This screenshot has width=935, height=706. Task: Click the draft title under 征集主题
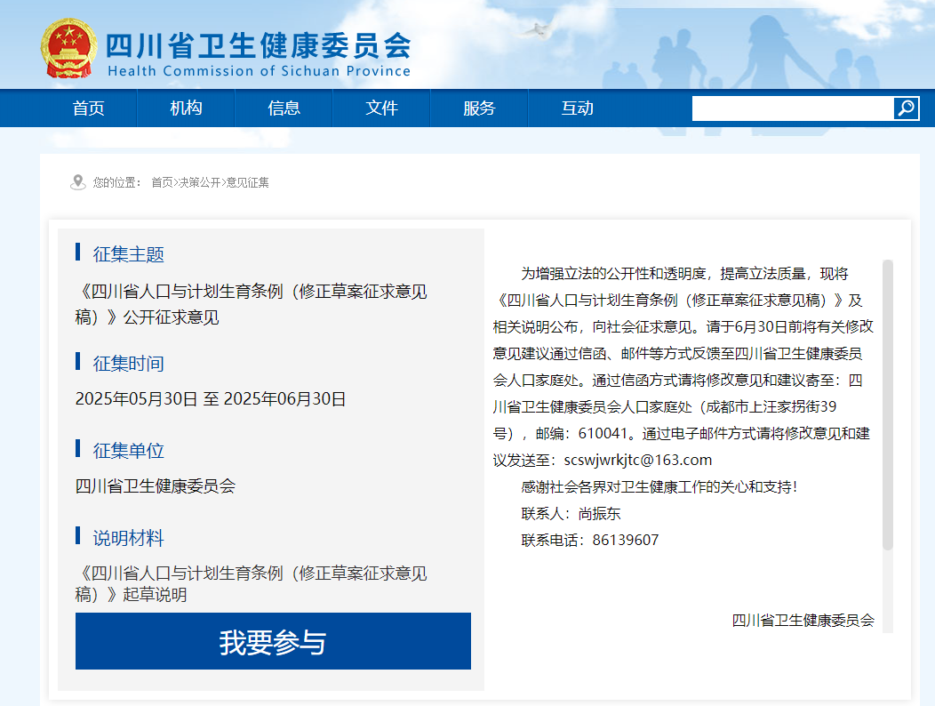tap(251, 304)
